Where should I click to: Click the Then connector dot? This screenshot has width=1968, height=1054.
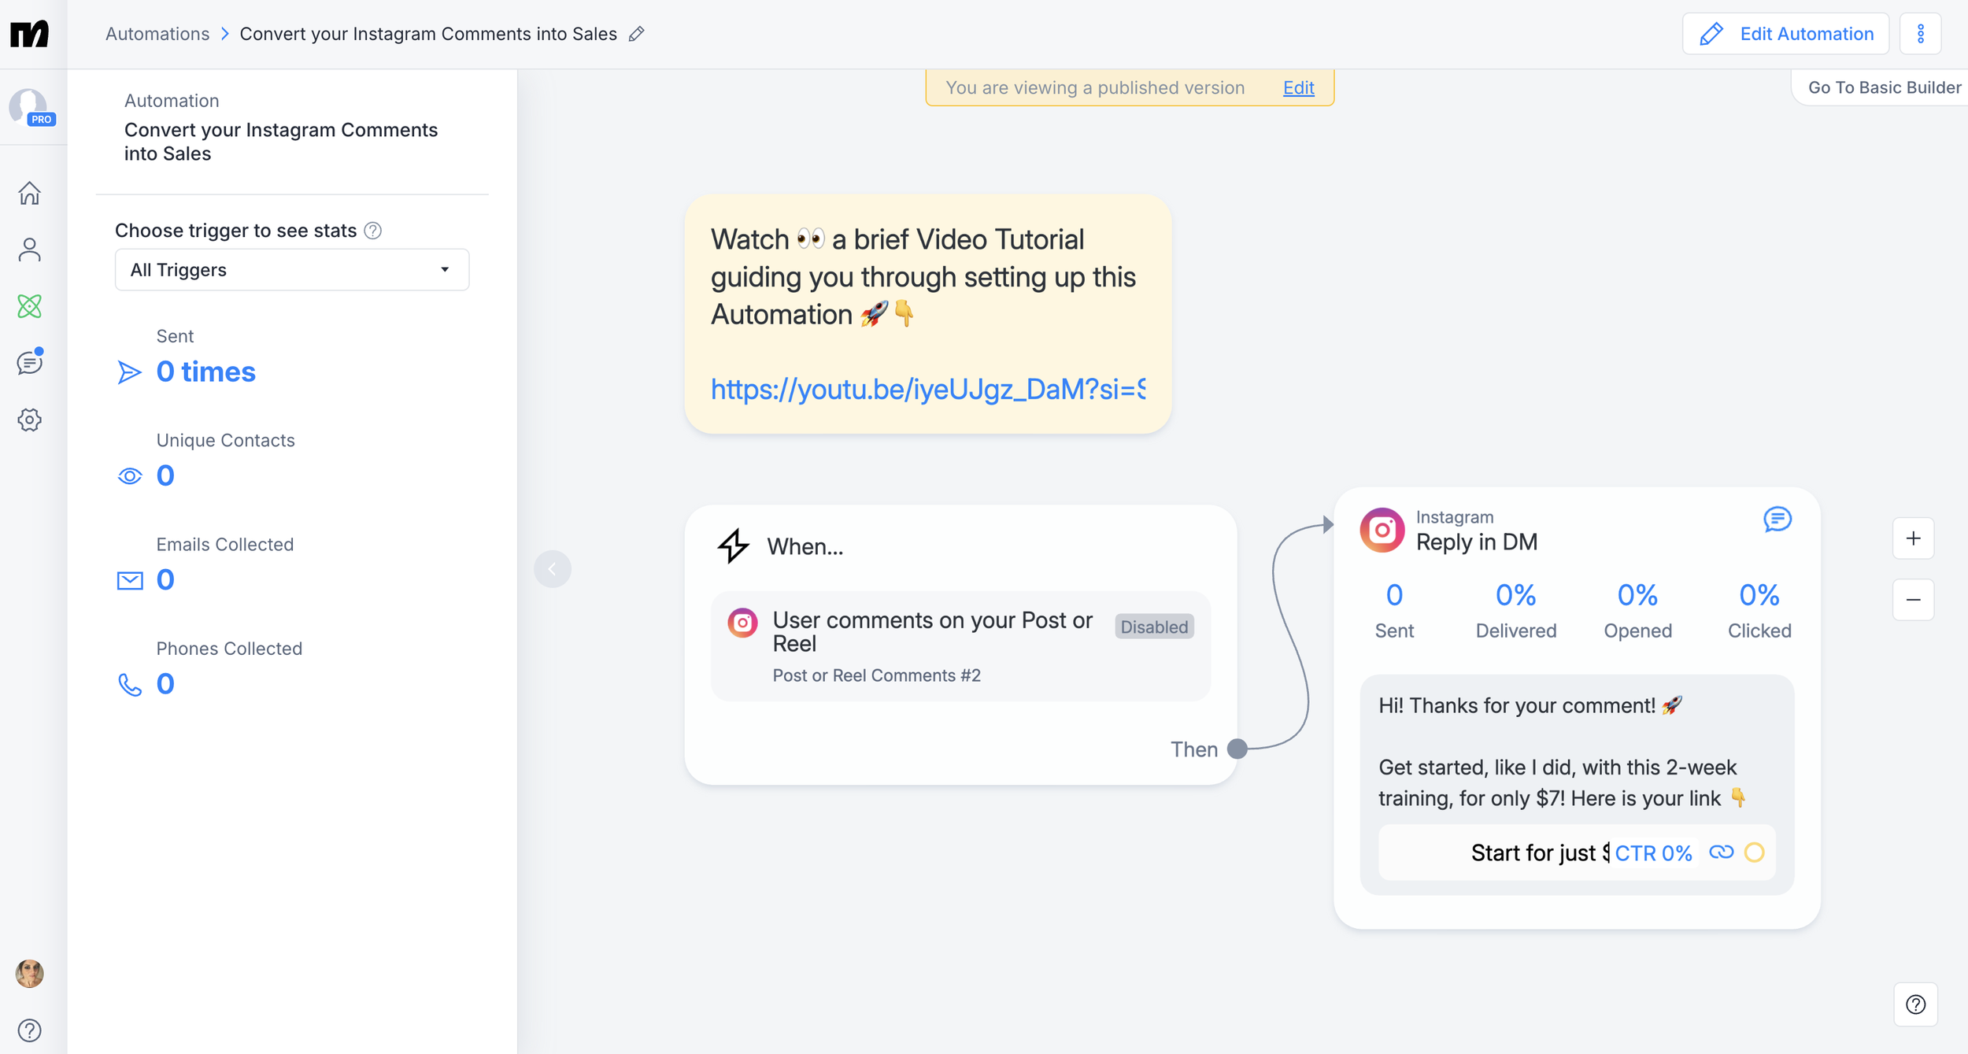click(x=1237, y=749)
